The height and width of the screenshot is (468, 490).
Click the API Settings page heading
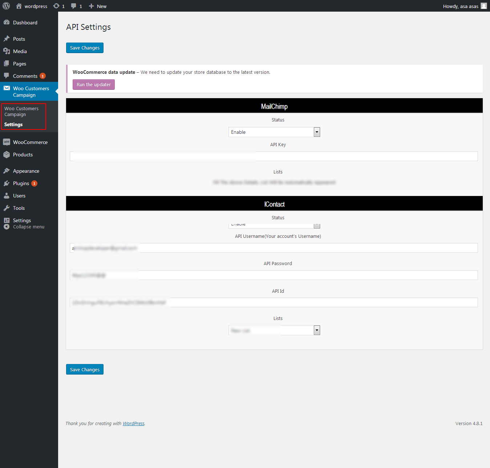pos(88,27)
